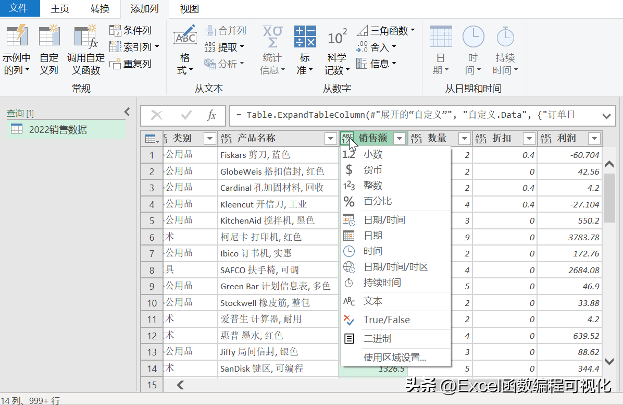Select 百分比 percentage type

click(x=396, y=201)
